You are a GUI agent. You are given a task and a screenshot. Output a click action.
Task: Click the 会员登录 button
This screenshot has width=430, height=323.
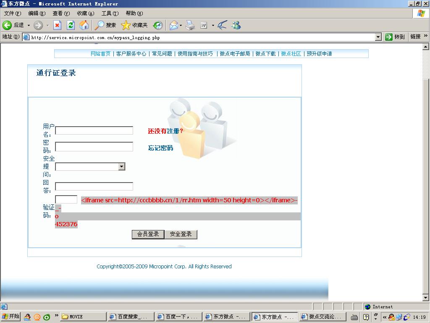(x=148, y=234)
